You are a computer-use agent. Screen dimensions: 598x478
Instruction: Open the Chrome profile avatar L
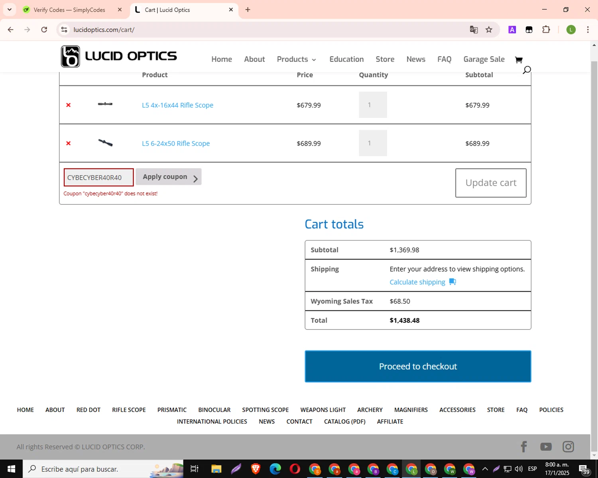[571, 30]
